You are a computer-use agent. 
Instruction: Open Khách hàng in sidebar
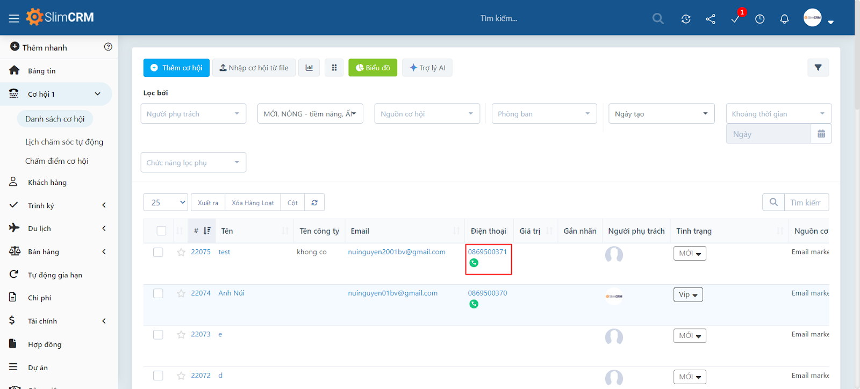(x=47, y=183)
